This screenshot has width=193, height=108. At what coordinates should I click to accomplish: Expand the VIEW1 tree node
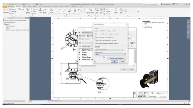[x=5, y=30]
